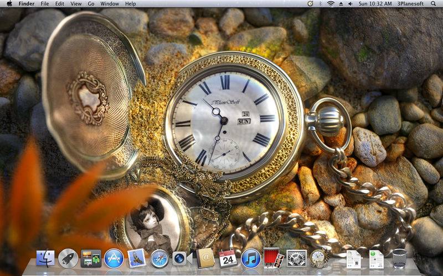Open Calendar icon showing 24
The image size is (443, 276).
click(x=228, y=258)
